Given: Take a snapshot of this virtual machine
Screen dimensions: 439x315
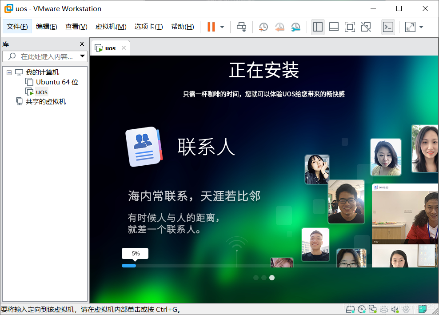Looking at the screenshot, I should (x=263, y=27).
